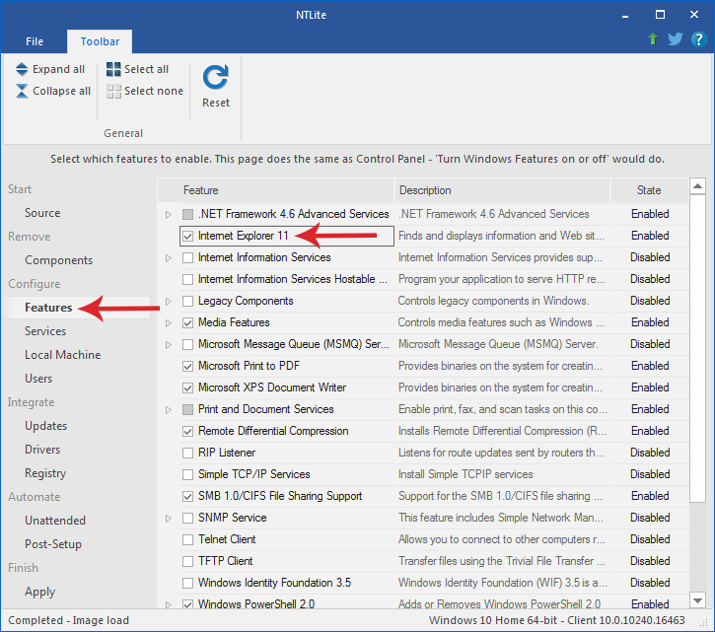The image size is (715, 632).
Task: Open the Twitter bird icon
Action: 676,39
